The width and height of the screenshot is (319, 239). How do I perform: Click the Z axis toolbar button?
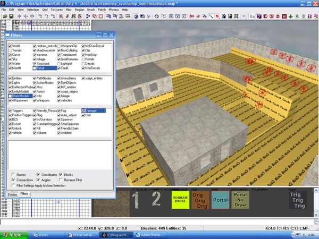point(184,16)
